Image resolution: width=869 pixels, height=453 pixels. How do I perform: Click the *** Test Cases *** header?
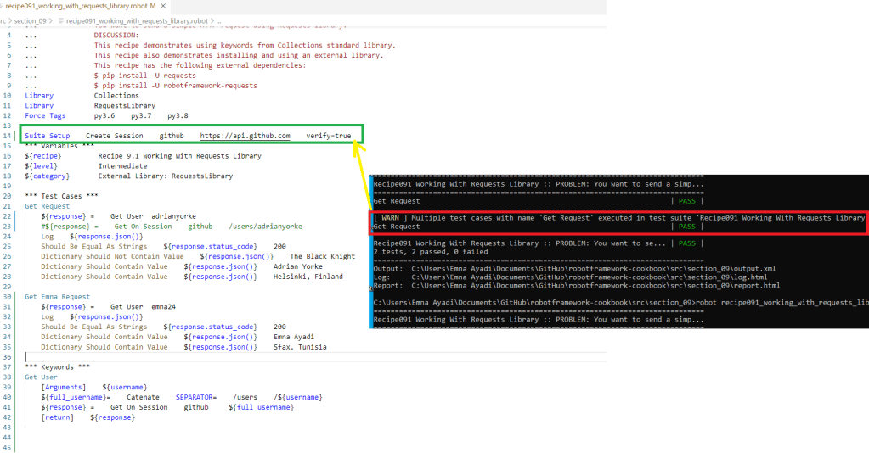[x=61, y=196]
